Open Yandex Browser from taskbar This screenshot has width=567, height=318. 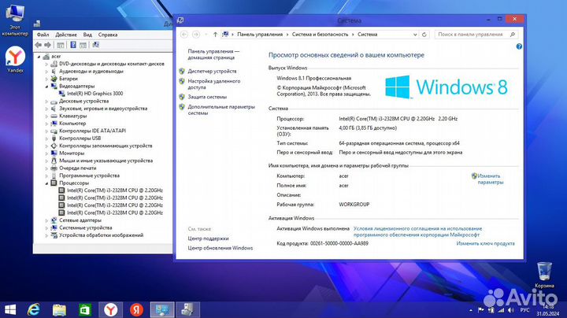point(111,309)
